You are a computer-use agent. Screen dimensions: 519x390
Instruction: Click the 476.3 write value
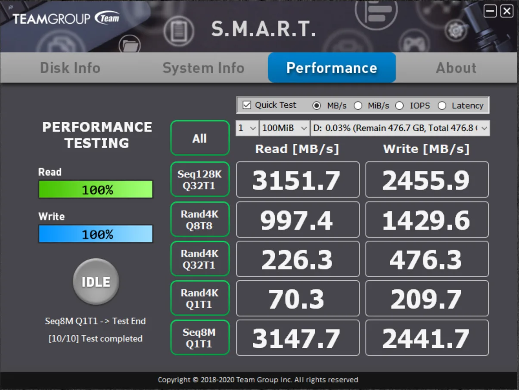pos(427,259)
